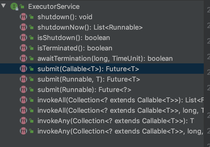Select isTerminated(): boolean method

pos(75,48)
